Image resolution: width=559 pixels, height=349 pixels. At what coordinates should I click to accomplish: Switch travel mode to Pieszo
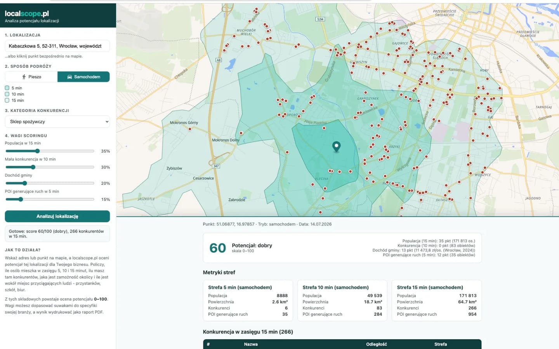click(31, 77)
